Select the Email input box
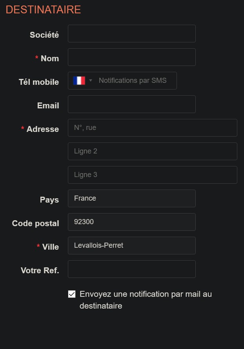The image size is (244, 349). 131,104
